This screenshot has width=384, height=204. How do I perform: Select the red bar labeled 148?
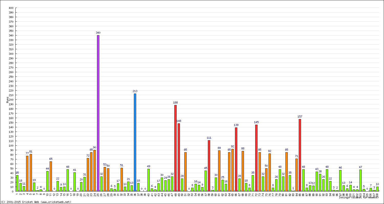(x=179, y=157)
